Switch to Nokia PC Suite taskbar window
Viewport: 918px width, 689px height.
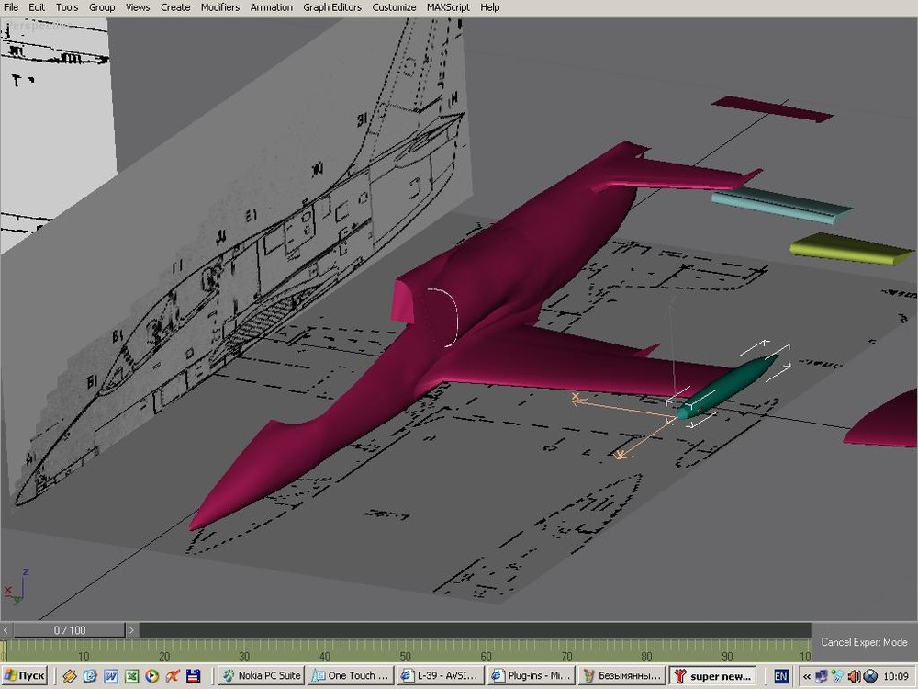[262, 676]
